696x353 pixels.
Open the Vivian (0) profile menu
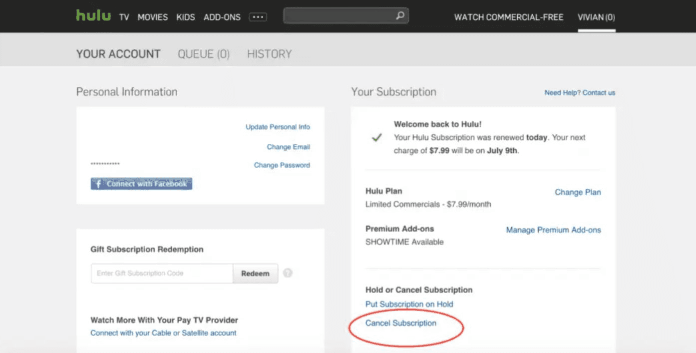click(597, 17)
